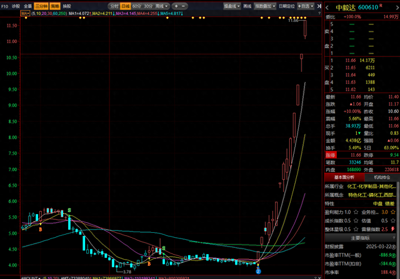This screenshot has height=279, width=400.
Task: Toggle the 策略 highlighted button
Action: 55,6
